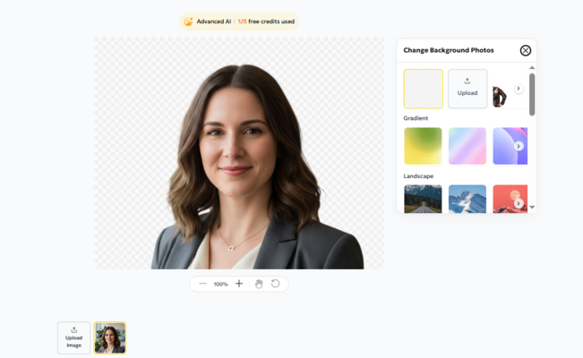This screenshot has width=583, height=358.
Task: Click the 100% zoom level indicator
Action: (220, 284)
